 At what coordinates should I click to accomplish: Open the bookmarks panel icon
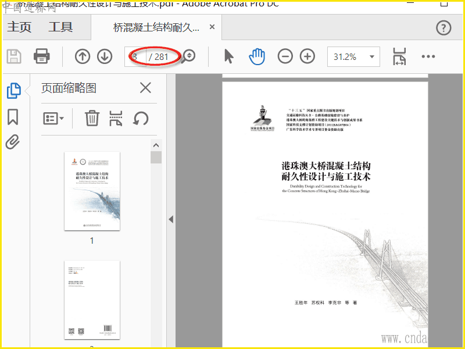point(13,117)
